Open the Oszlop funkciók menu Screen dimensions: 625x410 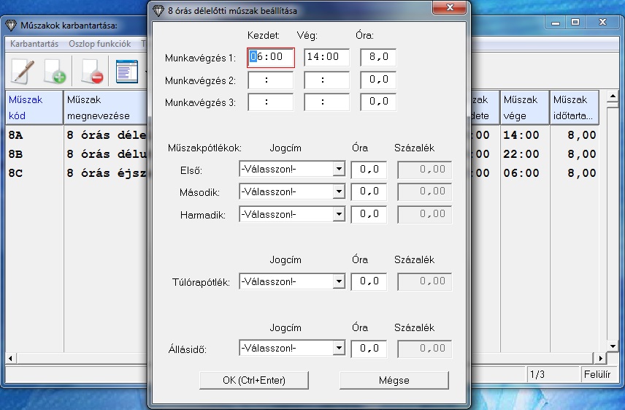tap(99, 44)
